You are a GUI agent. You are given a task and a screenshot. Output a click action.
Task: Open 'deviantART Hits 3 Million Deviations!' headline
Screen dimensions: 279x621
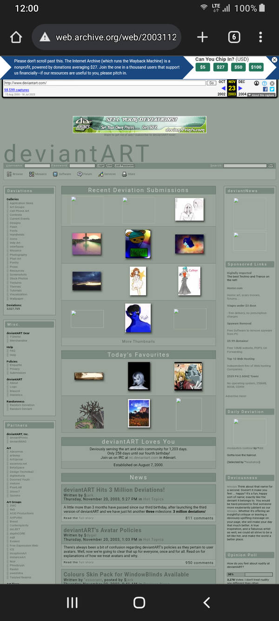coord(114,490)
